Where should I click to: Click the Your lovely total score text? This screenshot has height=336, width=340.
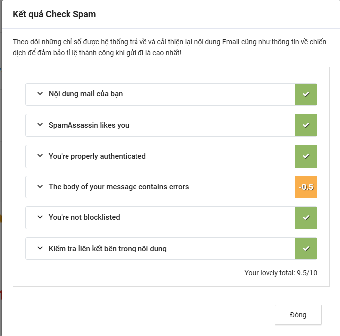(280, 273)
